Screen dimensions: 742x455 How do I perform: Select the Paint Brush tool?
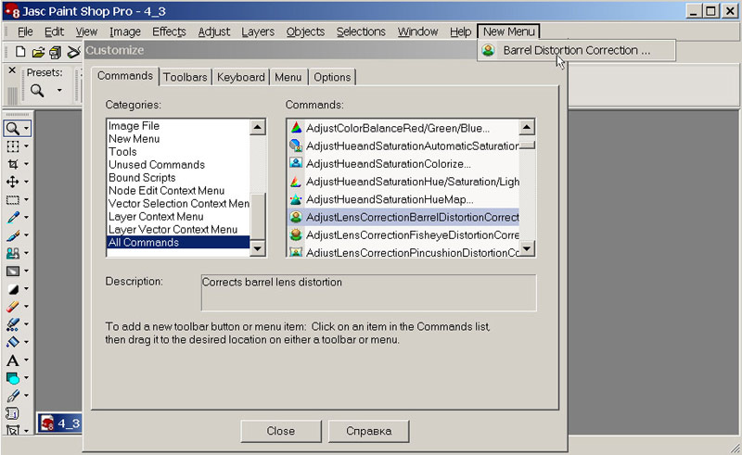(13, 235)
